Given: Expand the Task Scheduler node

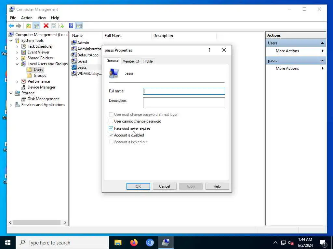Looking at the screenshot, I should (x=17, y=46).
